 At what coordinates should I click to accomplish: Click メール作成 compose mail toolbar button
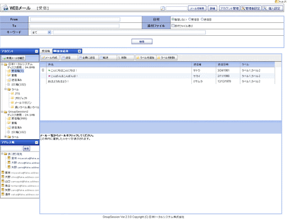click(x=50, y=58)
